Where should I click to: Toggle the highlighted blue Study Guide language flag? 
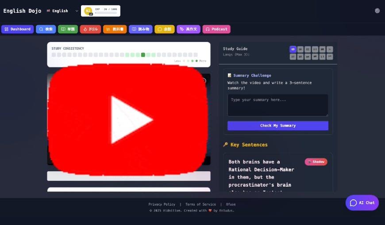(293, 49)
